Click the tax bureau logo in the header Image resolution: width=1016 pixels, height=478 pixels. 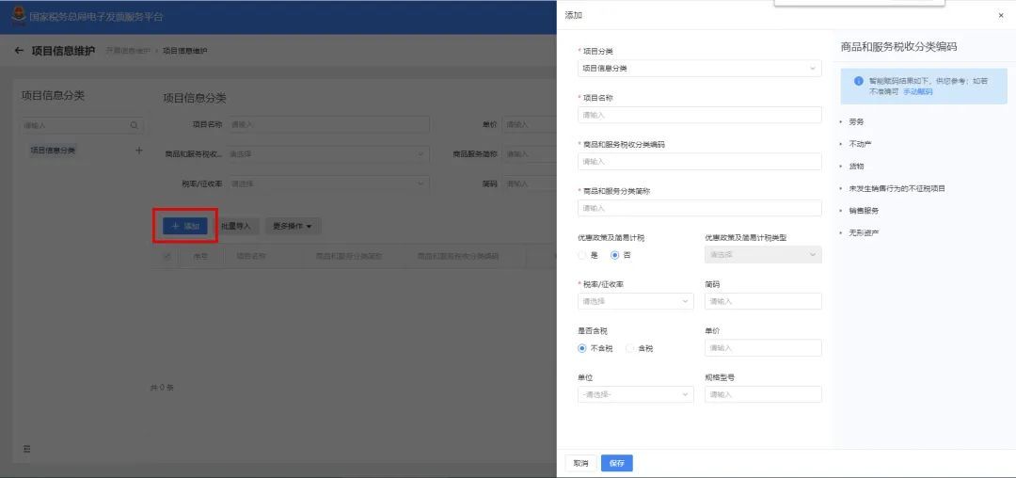[x=18, y=16]
